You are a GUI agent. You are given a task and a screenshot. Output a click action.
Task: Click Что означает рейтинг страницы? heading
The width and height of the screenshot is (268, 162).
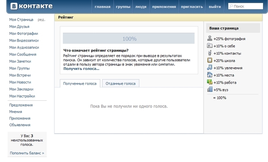96,51
